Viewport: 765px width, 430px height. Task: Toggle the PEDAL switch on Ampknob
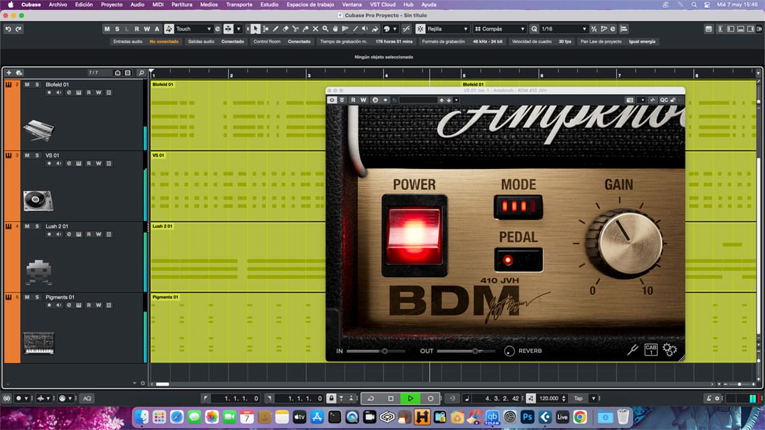(518, 259)
